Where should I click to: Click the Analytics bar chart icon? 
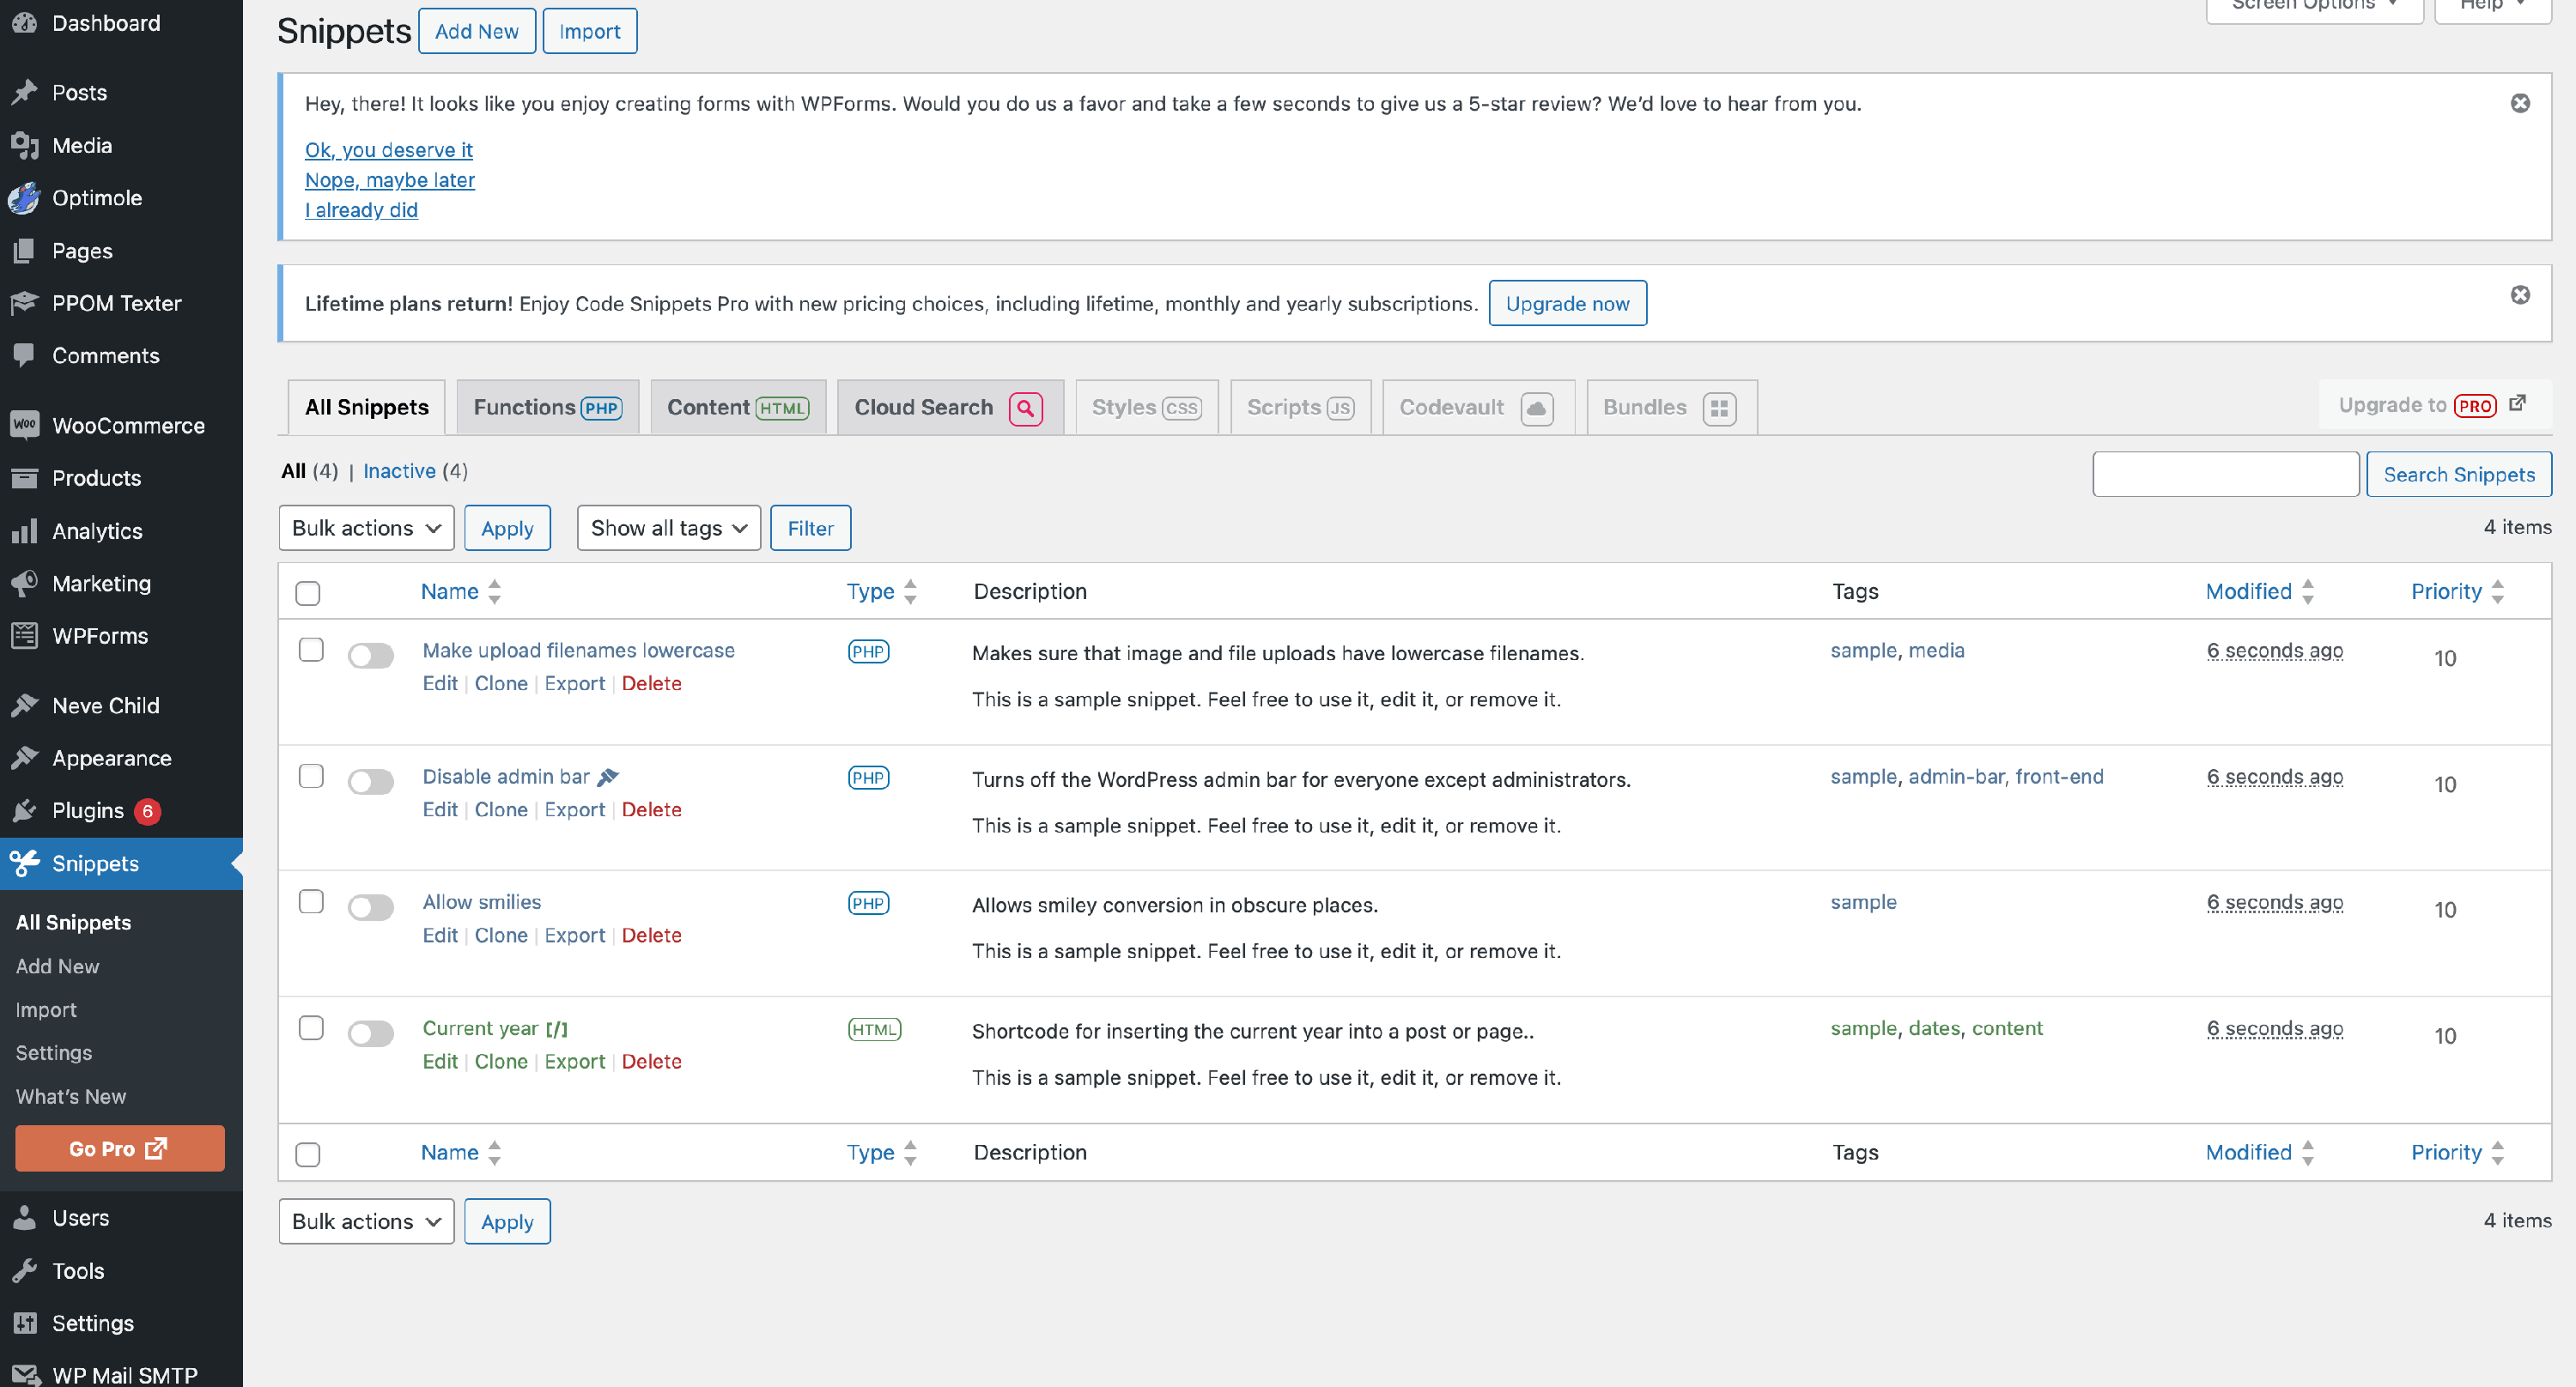pyautogui.click(x=24, y=530)
